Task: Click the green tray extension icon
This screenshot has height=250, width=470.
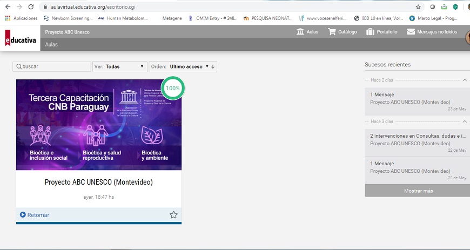Action: pyautogui.click(x=444, y=7)
